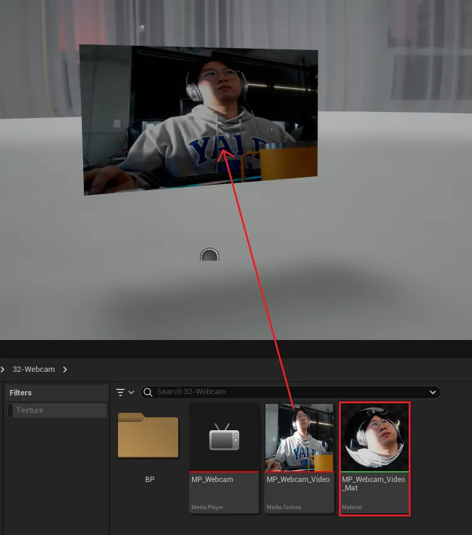The image size is (472, 535).
Task: Click the Media Texture type label
Action: (x=284, y=507)
